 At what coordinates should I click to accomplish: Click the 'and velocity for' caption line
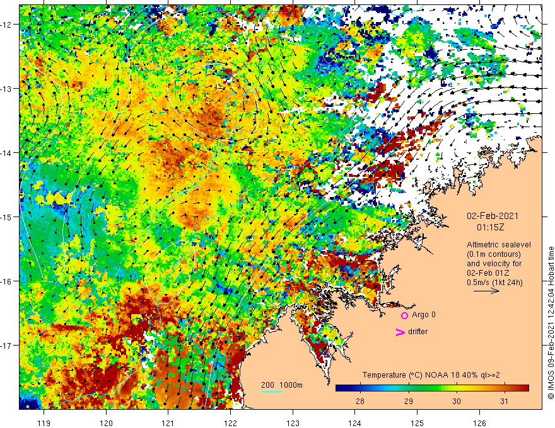(494, 264)
